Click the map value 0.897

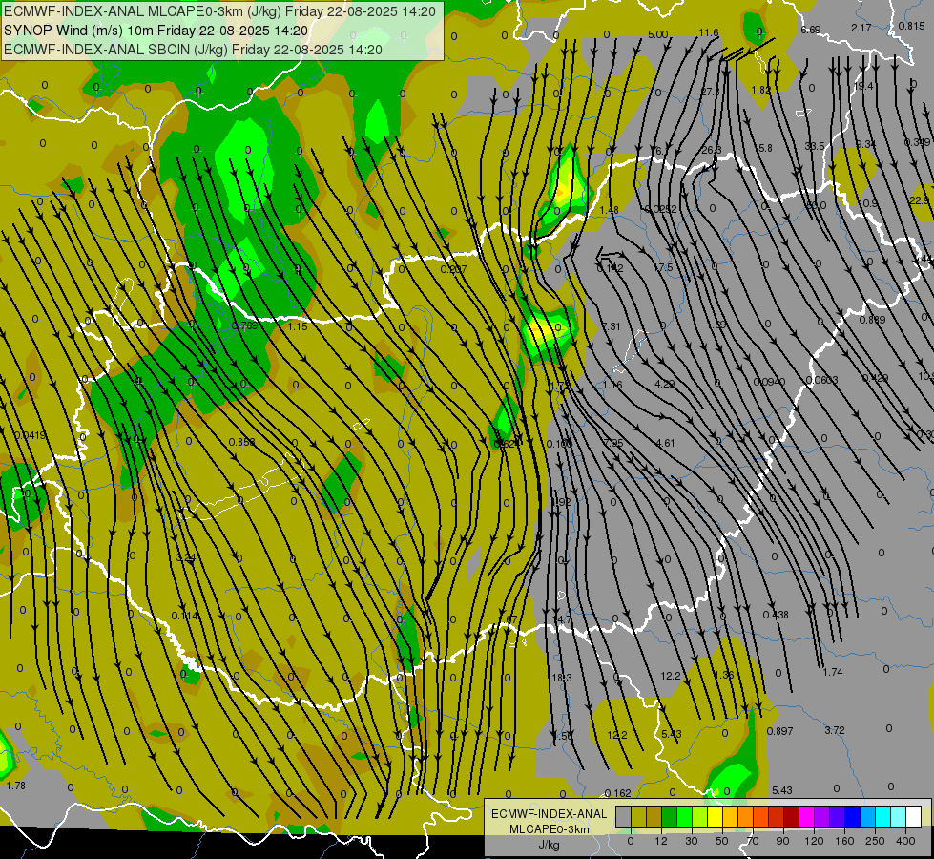779,731
